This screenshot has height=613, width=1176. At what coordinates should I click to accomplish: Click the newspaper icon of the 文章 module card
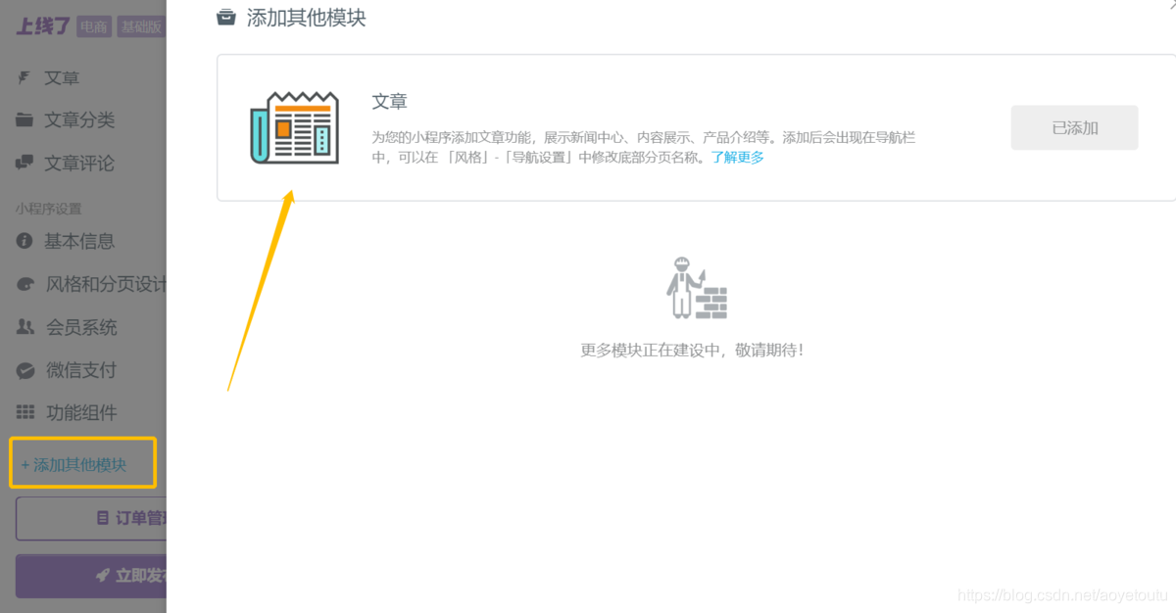[294, 127]
